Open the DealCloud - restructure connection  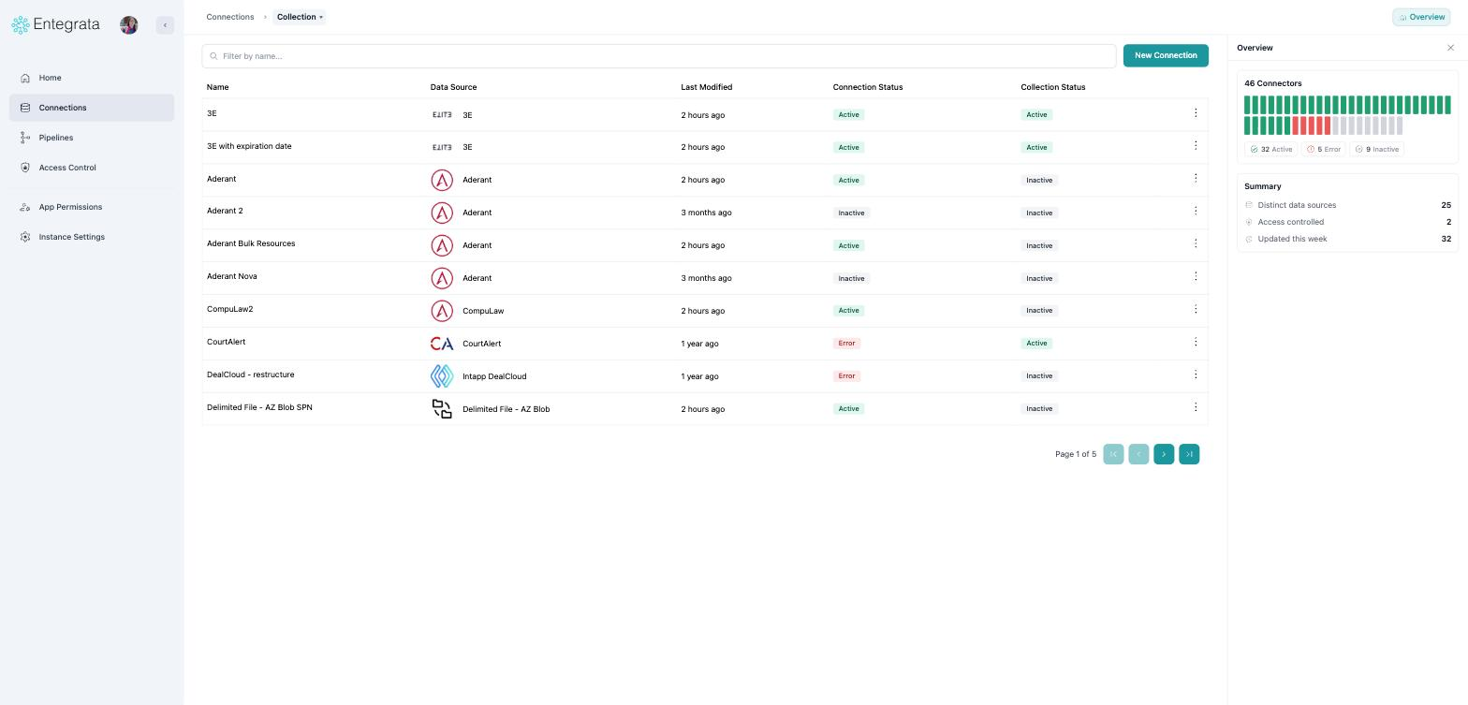pyautogui.click(x=250, y=375)
